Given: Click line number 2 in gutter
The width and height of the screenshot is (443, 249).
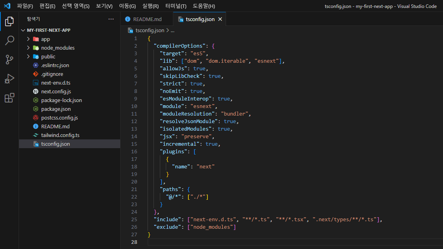Looking at the screenshot, I should point(136,46).
